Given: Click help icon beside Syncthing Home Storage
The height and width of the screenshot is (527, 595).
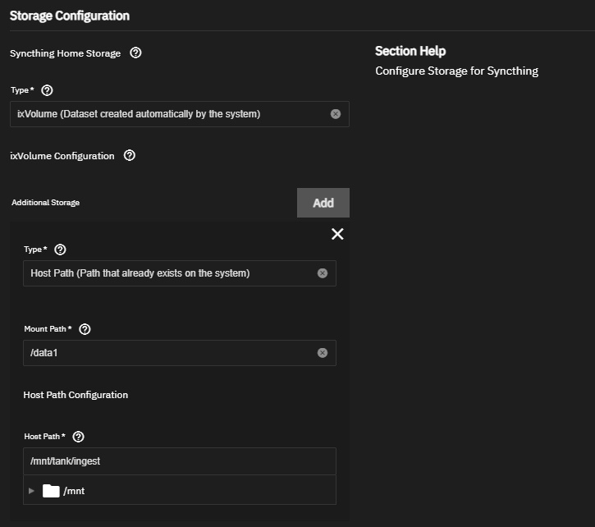Looking at the screenshot, I should tap(136, 53).
